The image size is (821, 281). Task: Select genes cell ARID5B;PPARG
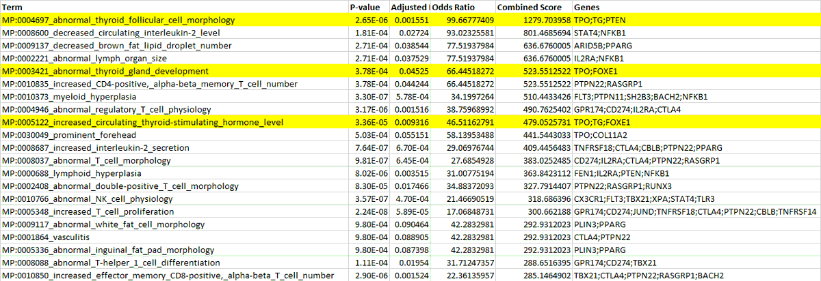coord(696,46)
